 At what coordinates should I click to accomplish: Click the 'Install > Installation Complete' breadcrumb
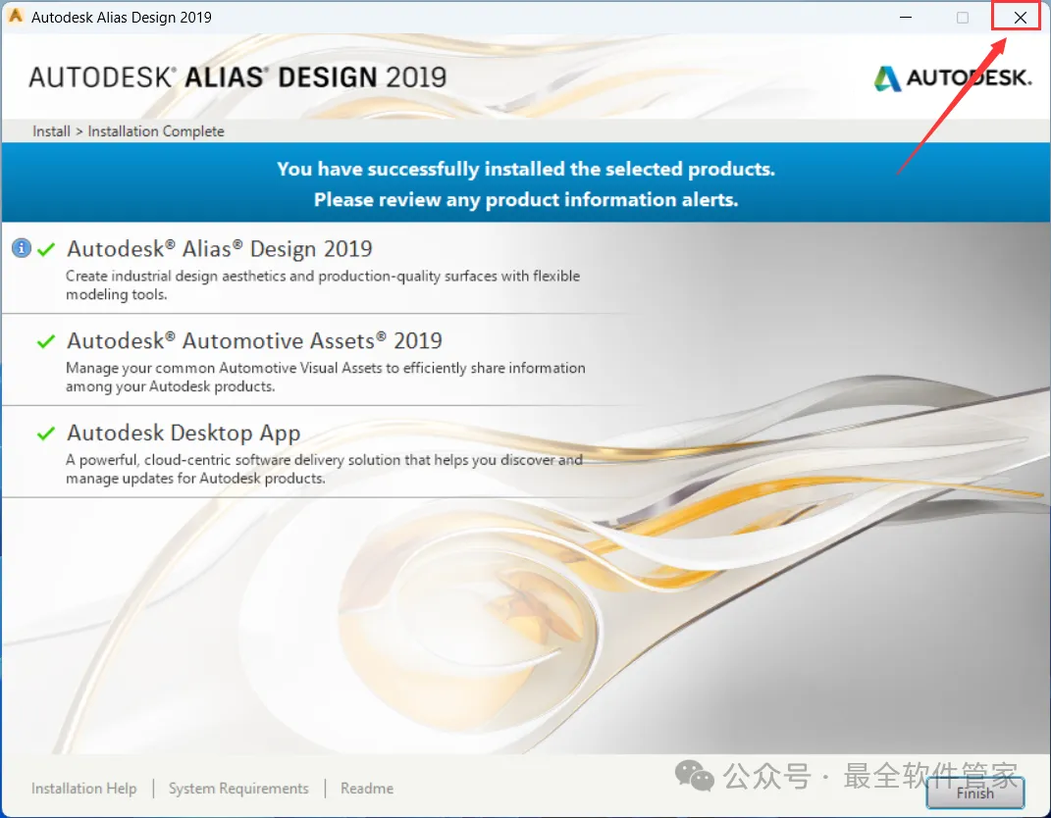(x=128, y=131)
